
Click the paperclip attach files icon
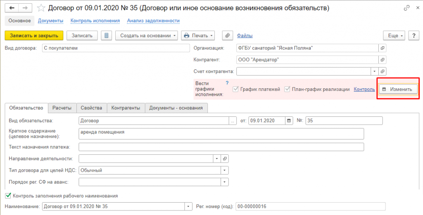click(x=228, y=35)
